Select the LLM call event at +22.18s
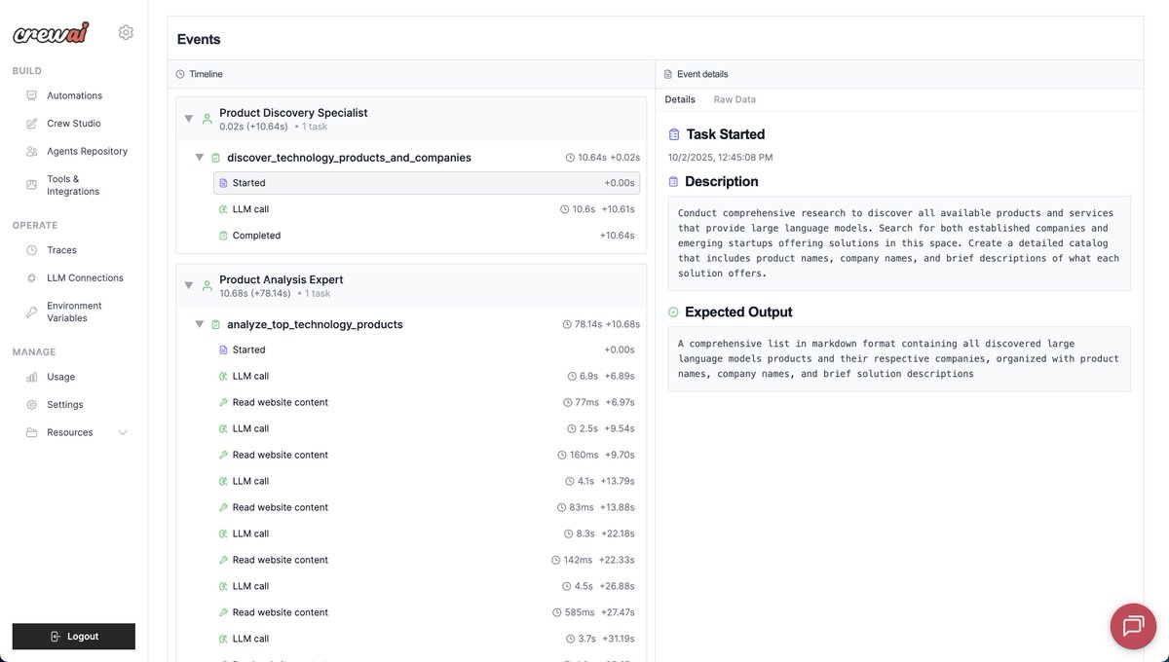 tap(427, 533)
